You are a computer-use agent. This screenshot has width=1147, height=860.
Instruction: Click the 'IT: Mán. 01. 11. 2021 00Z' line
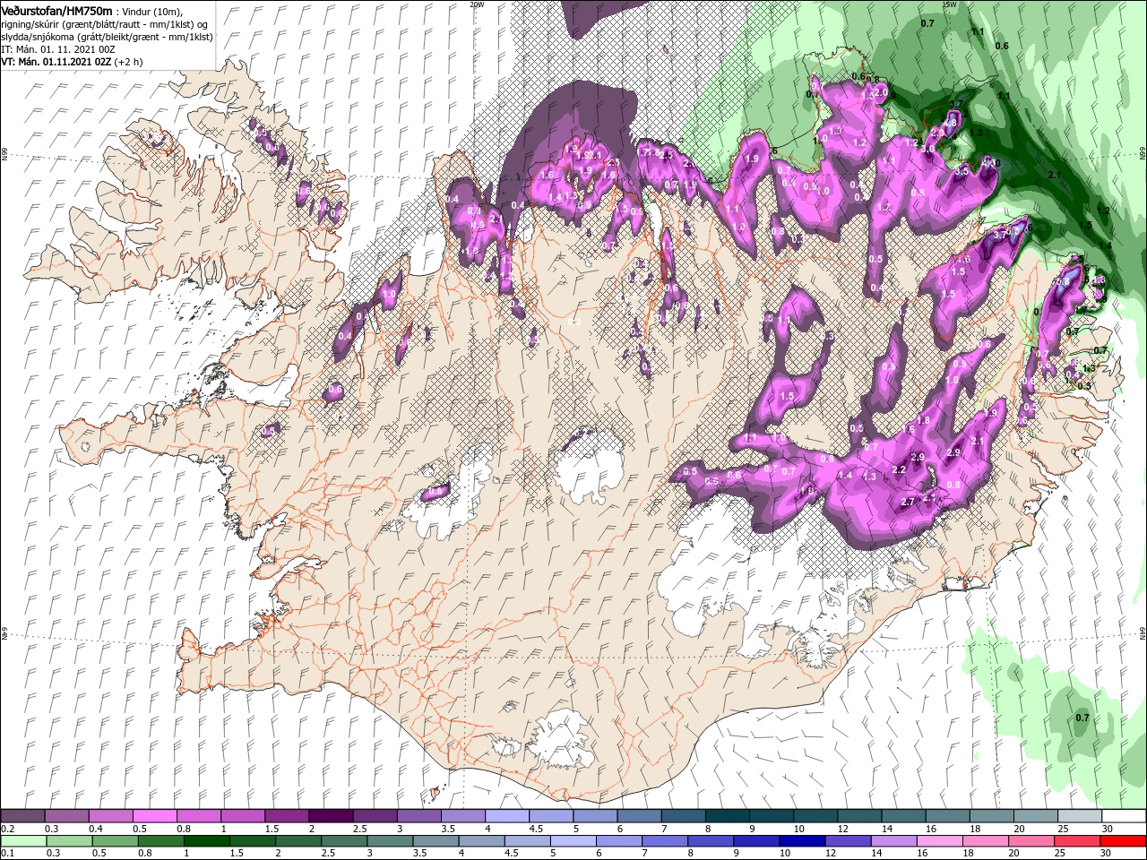pos(56,48)
